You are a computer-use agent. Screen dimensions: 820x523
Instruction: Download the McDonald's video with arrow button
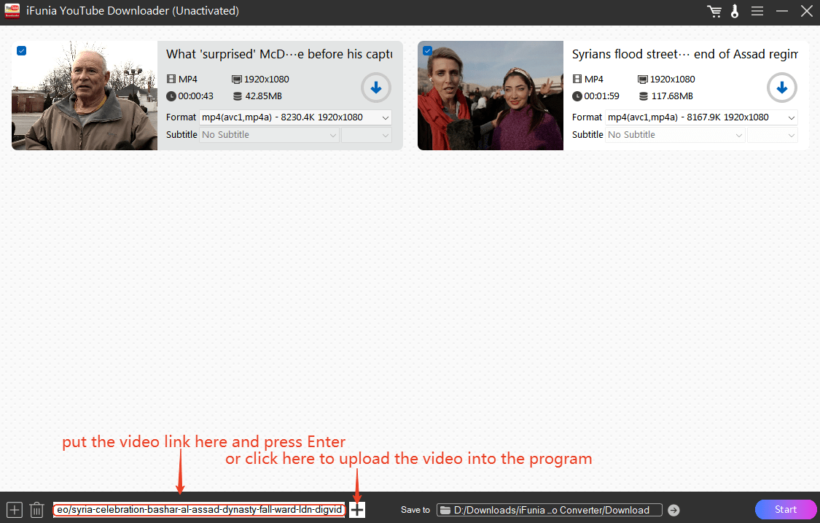(376, 88)
